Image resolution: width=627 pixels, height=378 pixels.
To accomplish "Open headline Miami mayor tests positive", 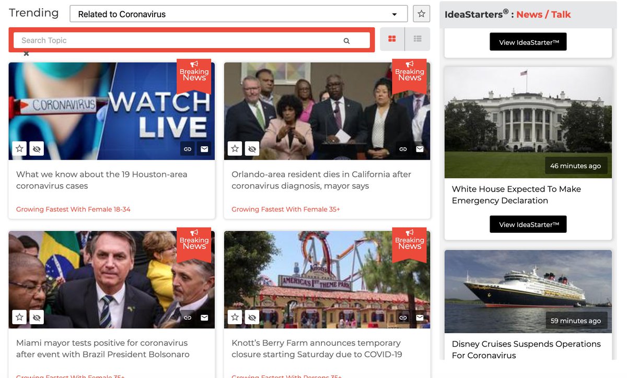I will click(103, 349).
